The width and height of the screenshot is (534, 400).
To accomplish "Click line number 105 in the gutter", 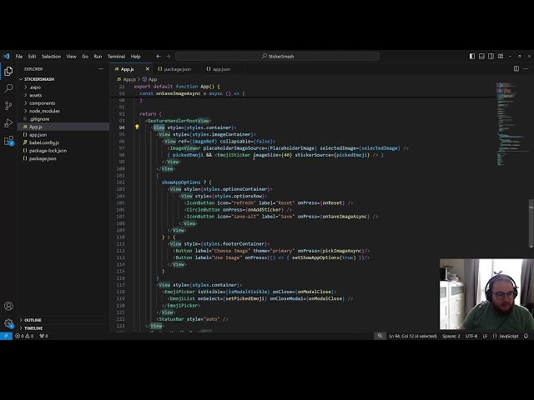I will [120, 202].
